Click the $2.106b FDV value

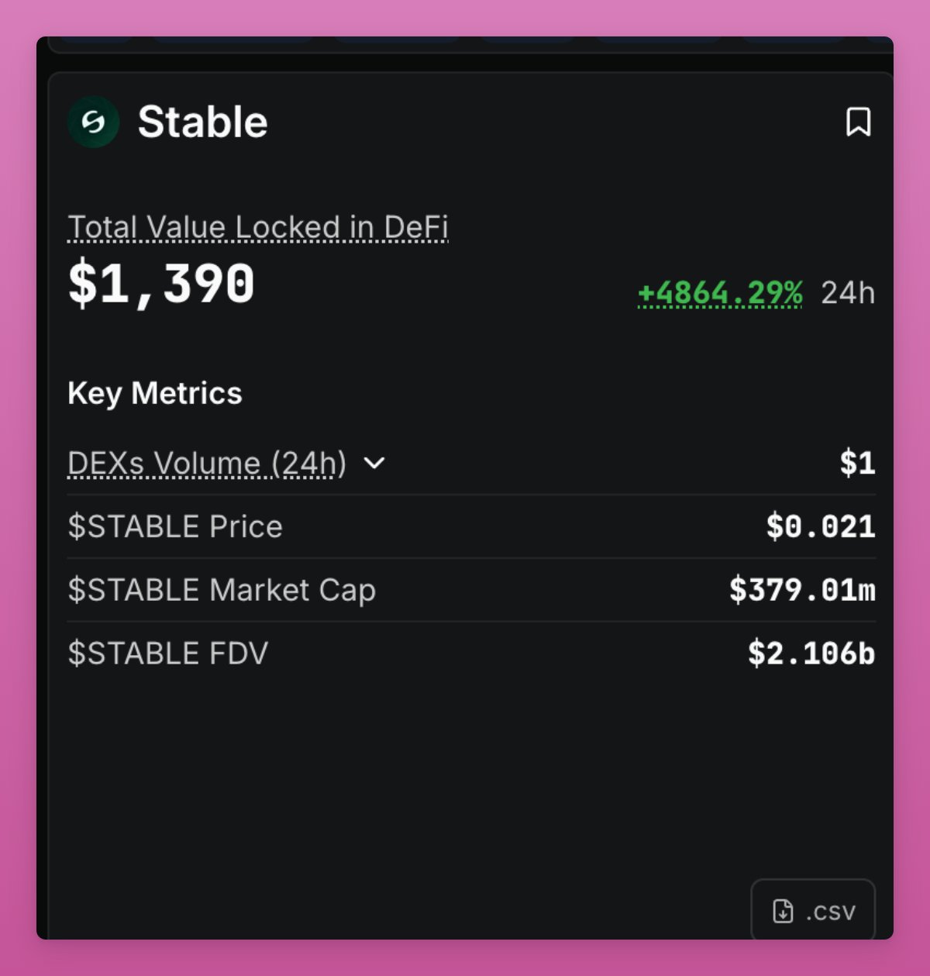[x=811, y=654]
